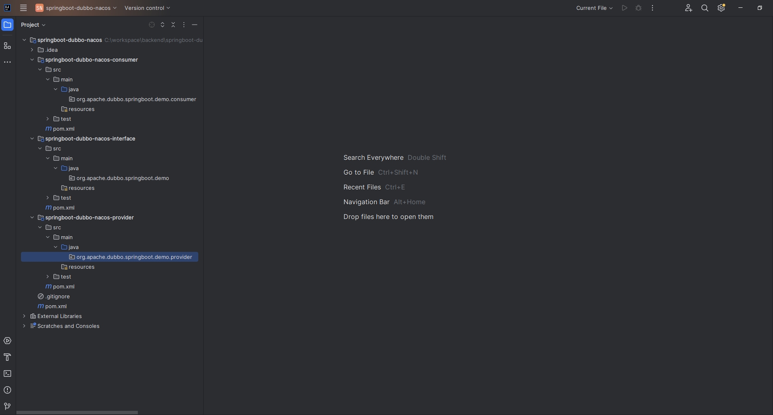773x415 pixels.
Task: Expand the test folder under consumer module
Action: 48,119
